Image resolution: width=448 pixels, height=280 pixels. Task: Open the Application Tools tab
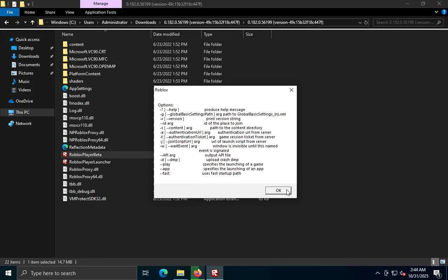100,12
